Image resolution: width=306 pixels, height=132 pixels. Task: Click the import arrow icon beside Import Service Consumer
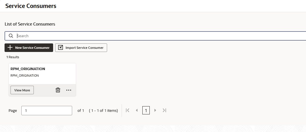(61, 48)
